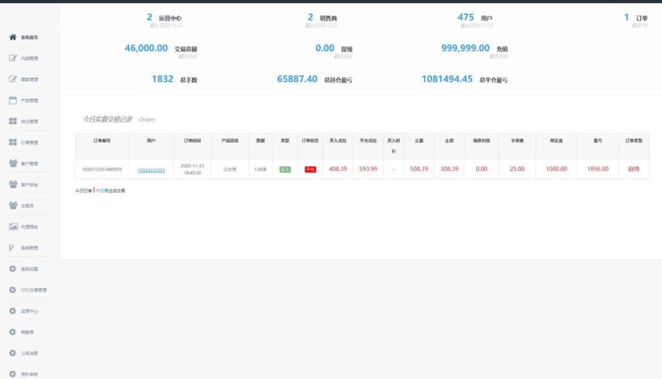Click the buy price value 408.39
662x379 pixels.
pyautogui.click(x=337, y=169)
